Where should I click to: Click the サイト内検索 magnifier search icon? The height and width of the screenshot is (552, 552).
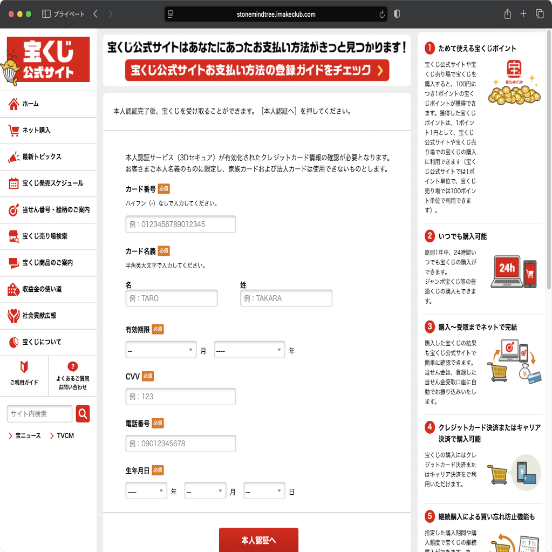coord(83,414)
